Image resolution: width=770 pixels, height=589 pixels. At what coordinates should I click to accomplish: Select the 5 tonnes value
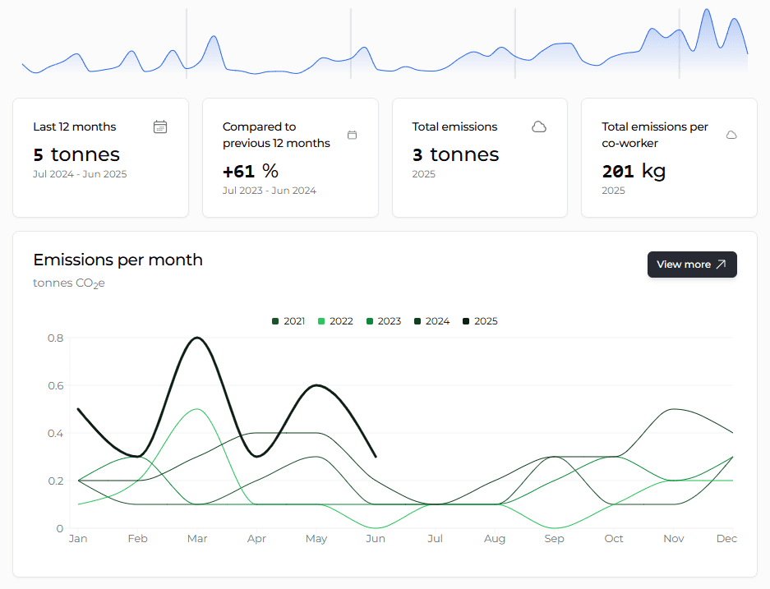[76, 154]
